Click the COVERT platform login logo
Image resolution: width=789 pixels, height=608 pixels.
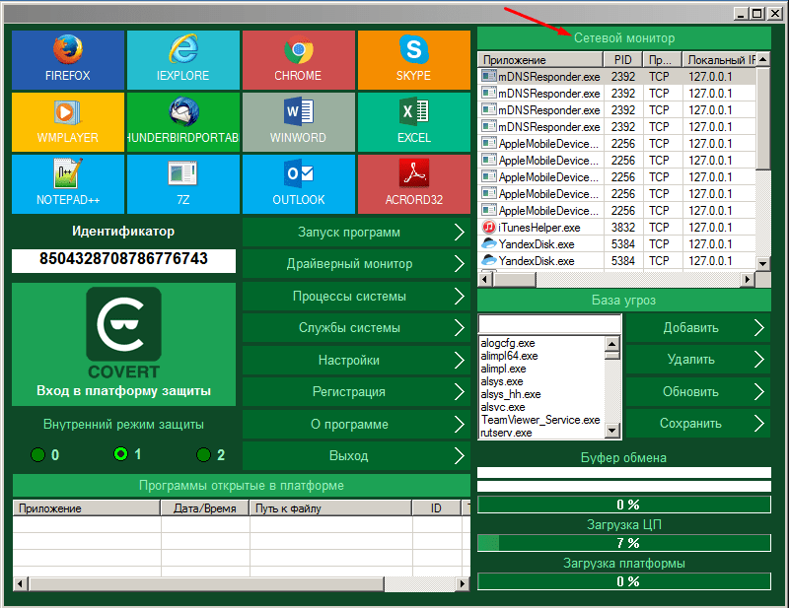click(123, 331)
